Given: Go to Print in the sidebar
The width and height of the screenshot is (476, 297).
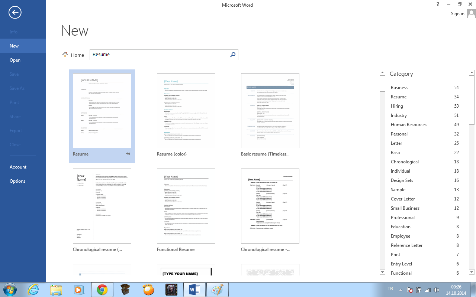Looking at the screenshot, I should [15, 102].
